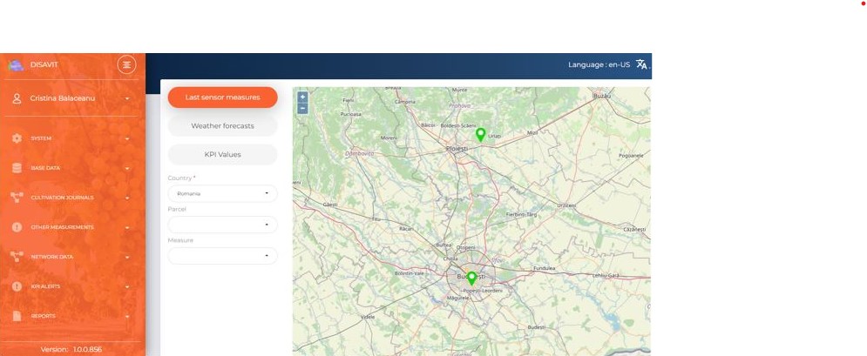Click the Reports document icon

[x=17, y=316]
